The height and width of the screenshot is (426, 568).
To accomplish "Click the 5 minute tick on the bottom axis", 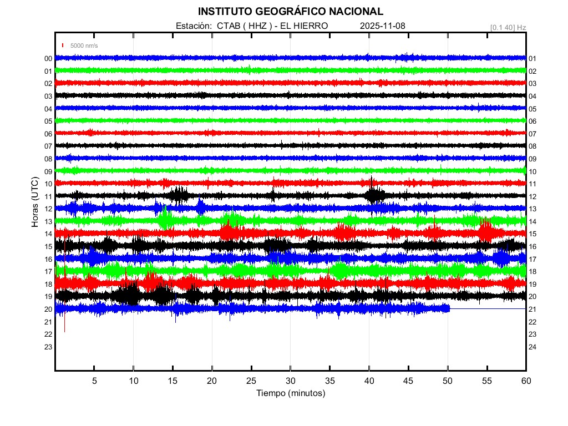I will 94,381.
